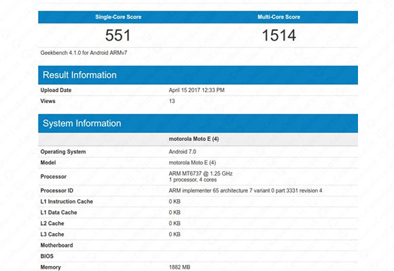The width and height of the screenshot is (394, 271).
Task: Select the views count 13
Action: [172, 101]
